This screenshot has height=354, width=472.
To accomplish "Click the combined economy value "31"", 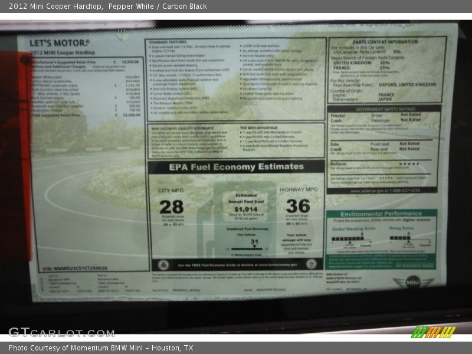I will coord(254,241).
